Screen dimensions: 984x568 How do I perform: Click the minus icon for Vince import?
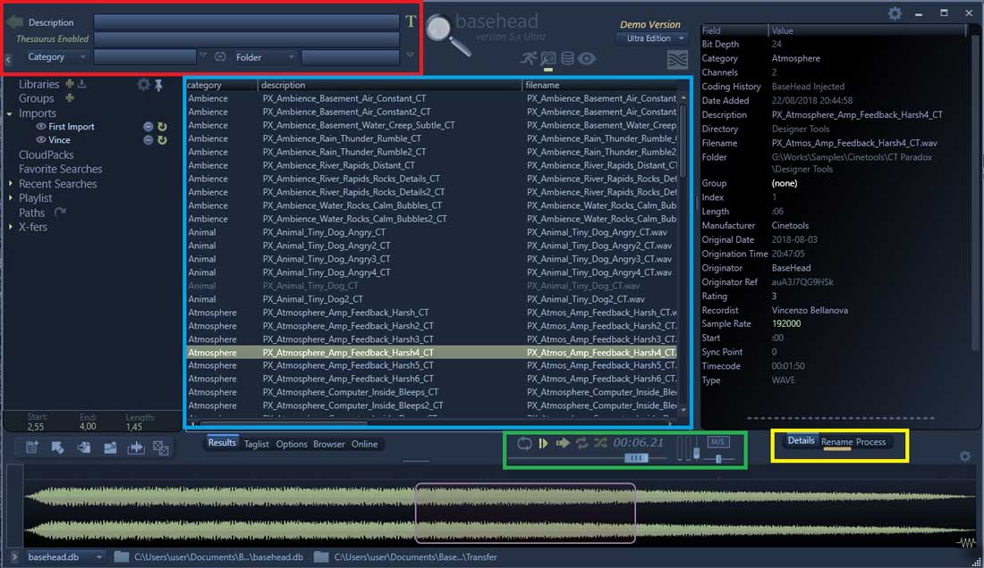point(148,140)
